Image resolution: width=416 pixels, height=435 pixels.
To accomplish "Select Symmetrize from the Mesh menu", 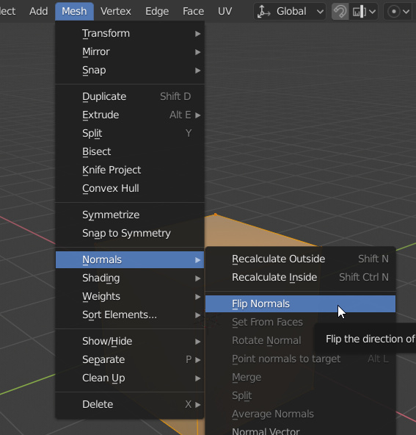I will (x=130, y=215).
